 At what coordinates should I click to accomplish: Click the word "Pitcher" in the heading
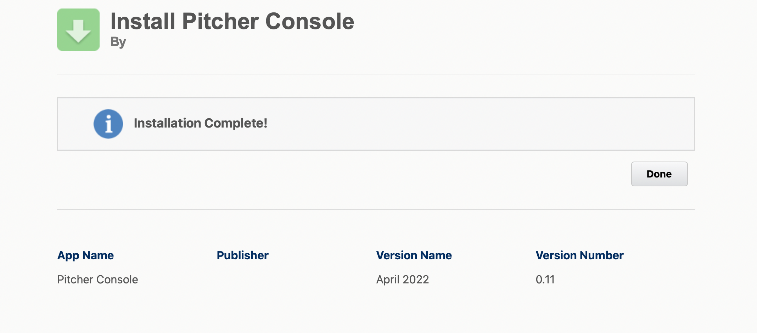(220, 21)
